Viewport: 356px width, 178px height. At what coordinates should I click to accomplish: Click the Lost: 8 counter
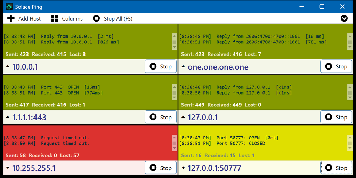[78, 54]
